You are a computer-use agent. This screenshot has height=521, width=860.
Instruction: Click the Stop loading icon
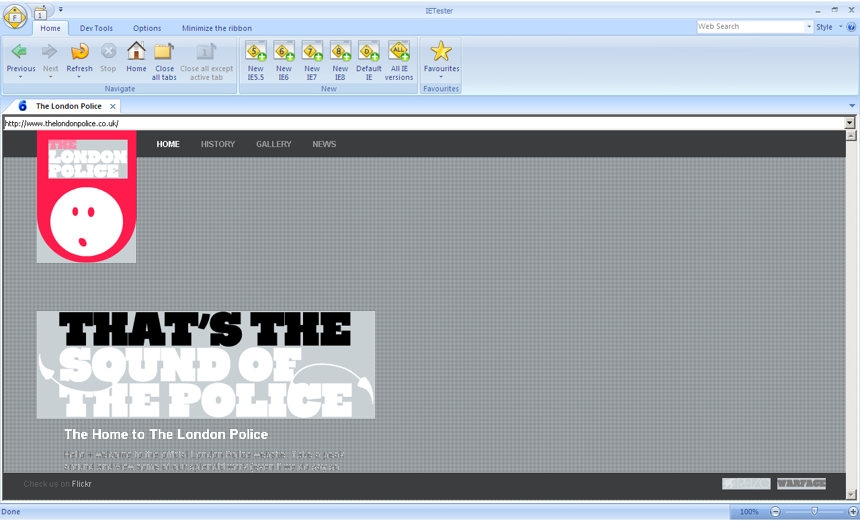point(108,51)
